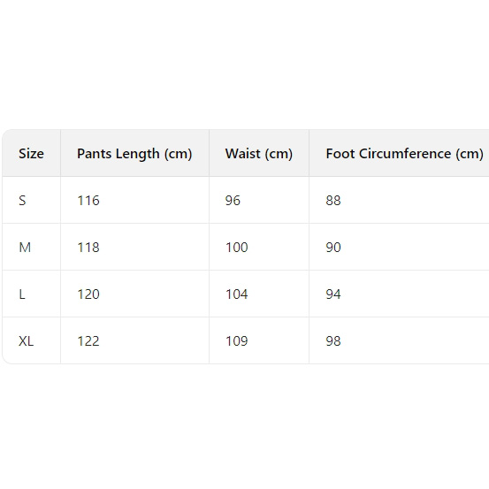Select waist value 100

click(x=237, y=248)
